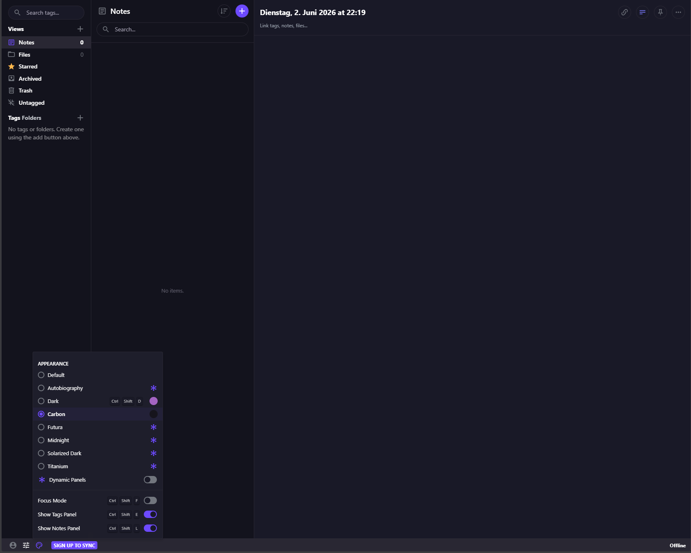The image size is (691, 553).
Task: Turn off Show Notes Panel switch
Action: coord(150,528)
